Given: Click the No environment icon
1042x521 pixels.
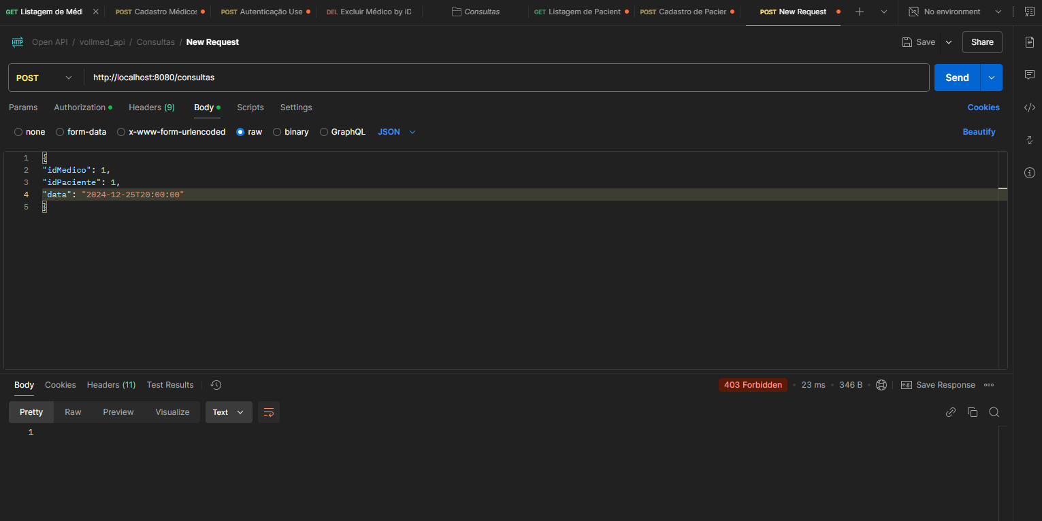Looking at the screenshot, I should 914,12.
